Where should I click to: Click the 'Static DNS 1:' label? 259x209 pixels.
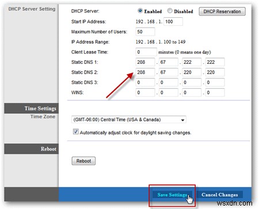pos(85,62)
